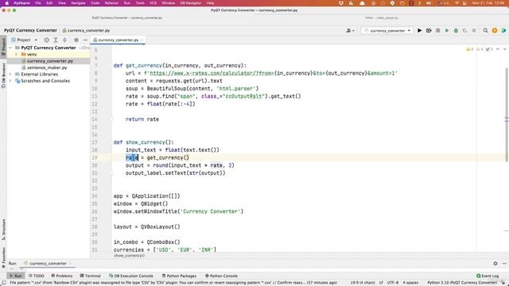This screenshot has width=509, height=286.
Task: Open the Navigate menu
Action: pyautogui.click(x=78, y=3)
